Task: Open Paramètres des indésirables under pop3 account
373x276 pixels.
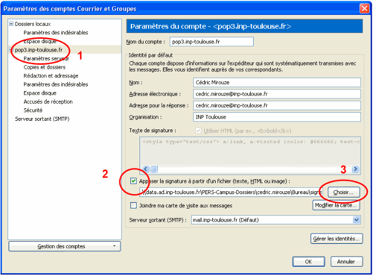Action: pyautogui.click(x=56, y=85)
